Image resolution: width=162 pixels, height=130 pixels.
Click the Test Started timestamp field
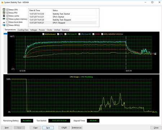point(59,121)
